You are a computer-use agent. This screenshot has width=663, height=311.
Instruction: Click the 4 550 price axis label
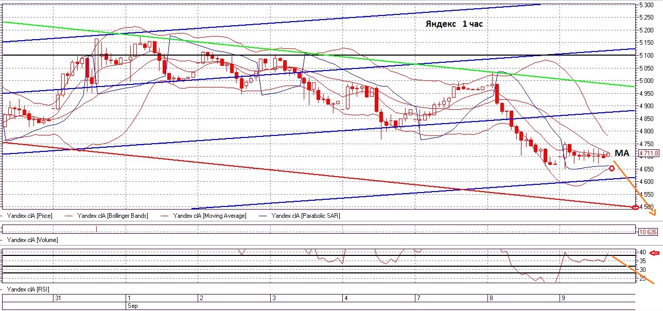pyautogui.click(x=647, y=194)
